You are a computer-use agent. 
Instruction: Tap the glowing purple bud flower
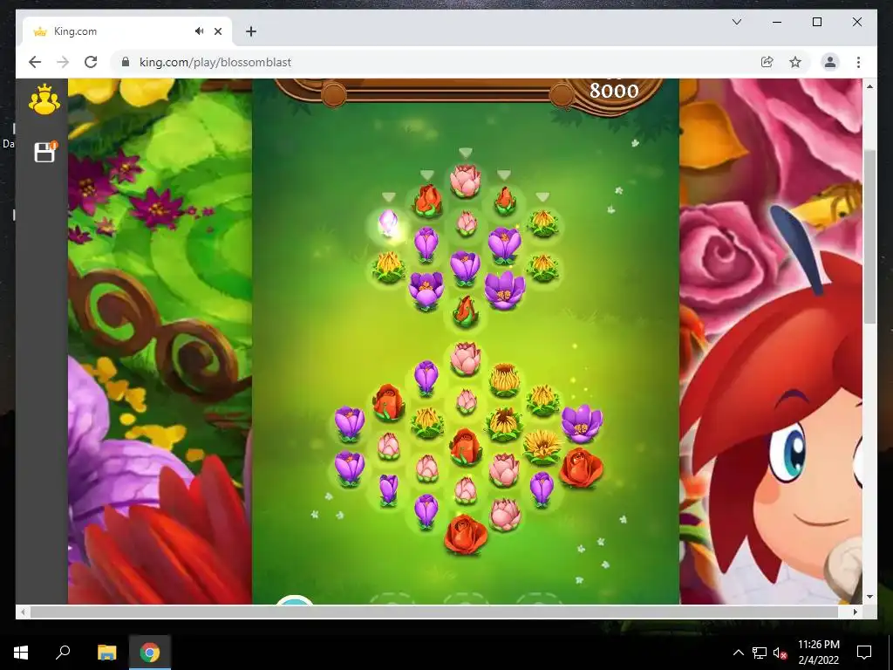click(x=388, y=222)
